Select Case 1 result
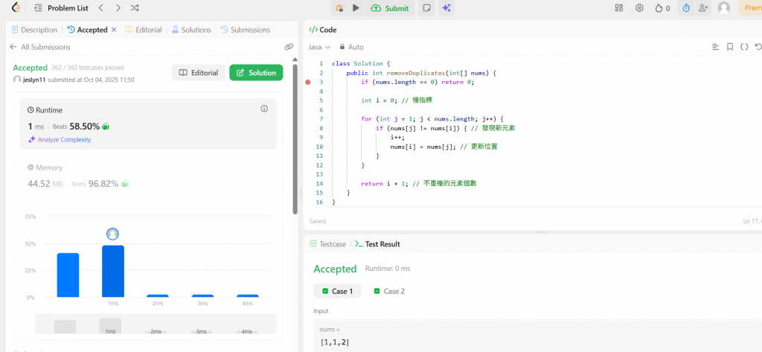 (337, 291)
